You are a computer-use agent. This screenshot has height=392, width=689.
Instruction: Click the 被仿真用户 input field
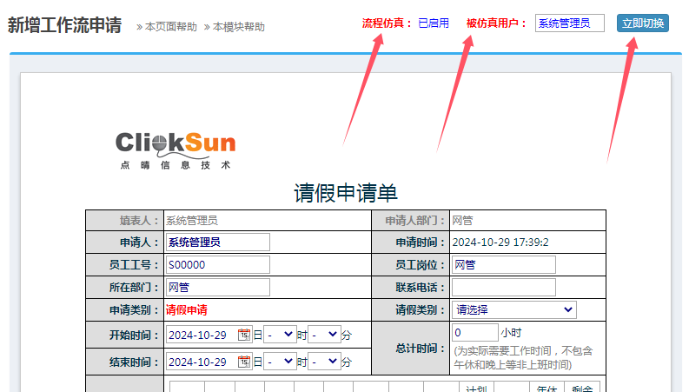pos(569,23)
